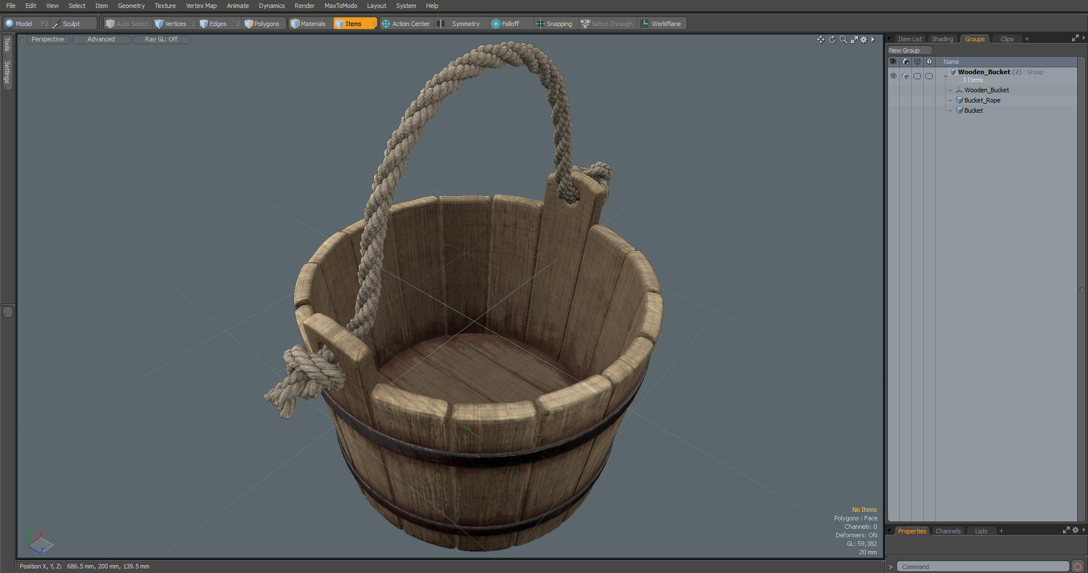Expand the viewport options arrow
The width and height of the screenshot is (1088, 573).
873,40
